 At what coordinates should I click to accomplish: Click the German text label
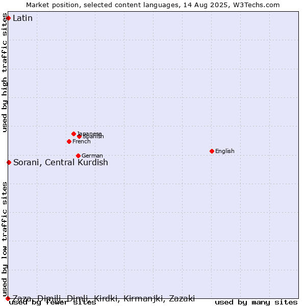[x=92, y=156]
